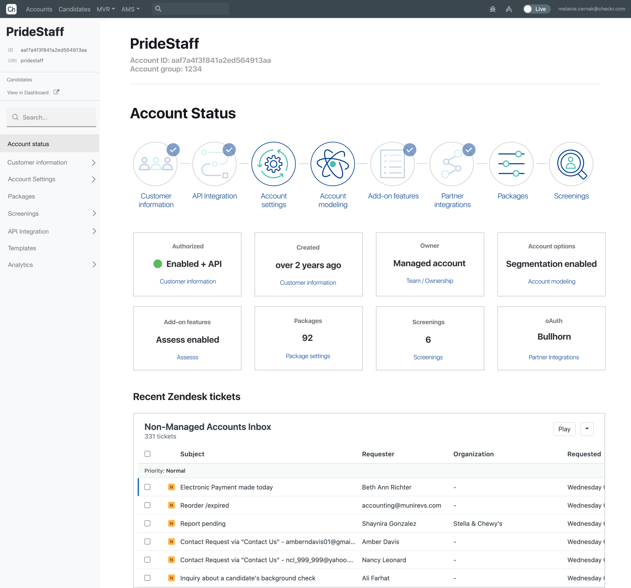Click the bug report icon
The width and height of the screenshot is (631, 588).
pyautogui.click(x=492, y=9)
